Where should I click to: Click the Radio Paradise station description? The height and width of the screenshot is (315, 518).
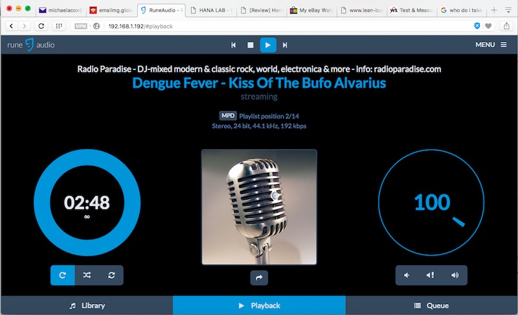[x=259, y=69]
